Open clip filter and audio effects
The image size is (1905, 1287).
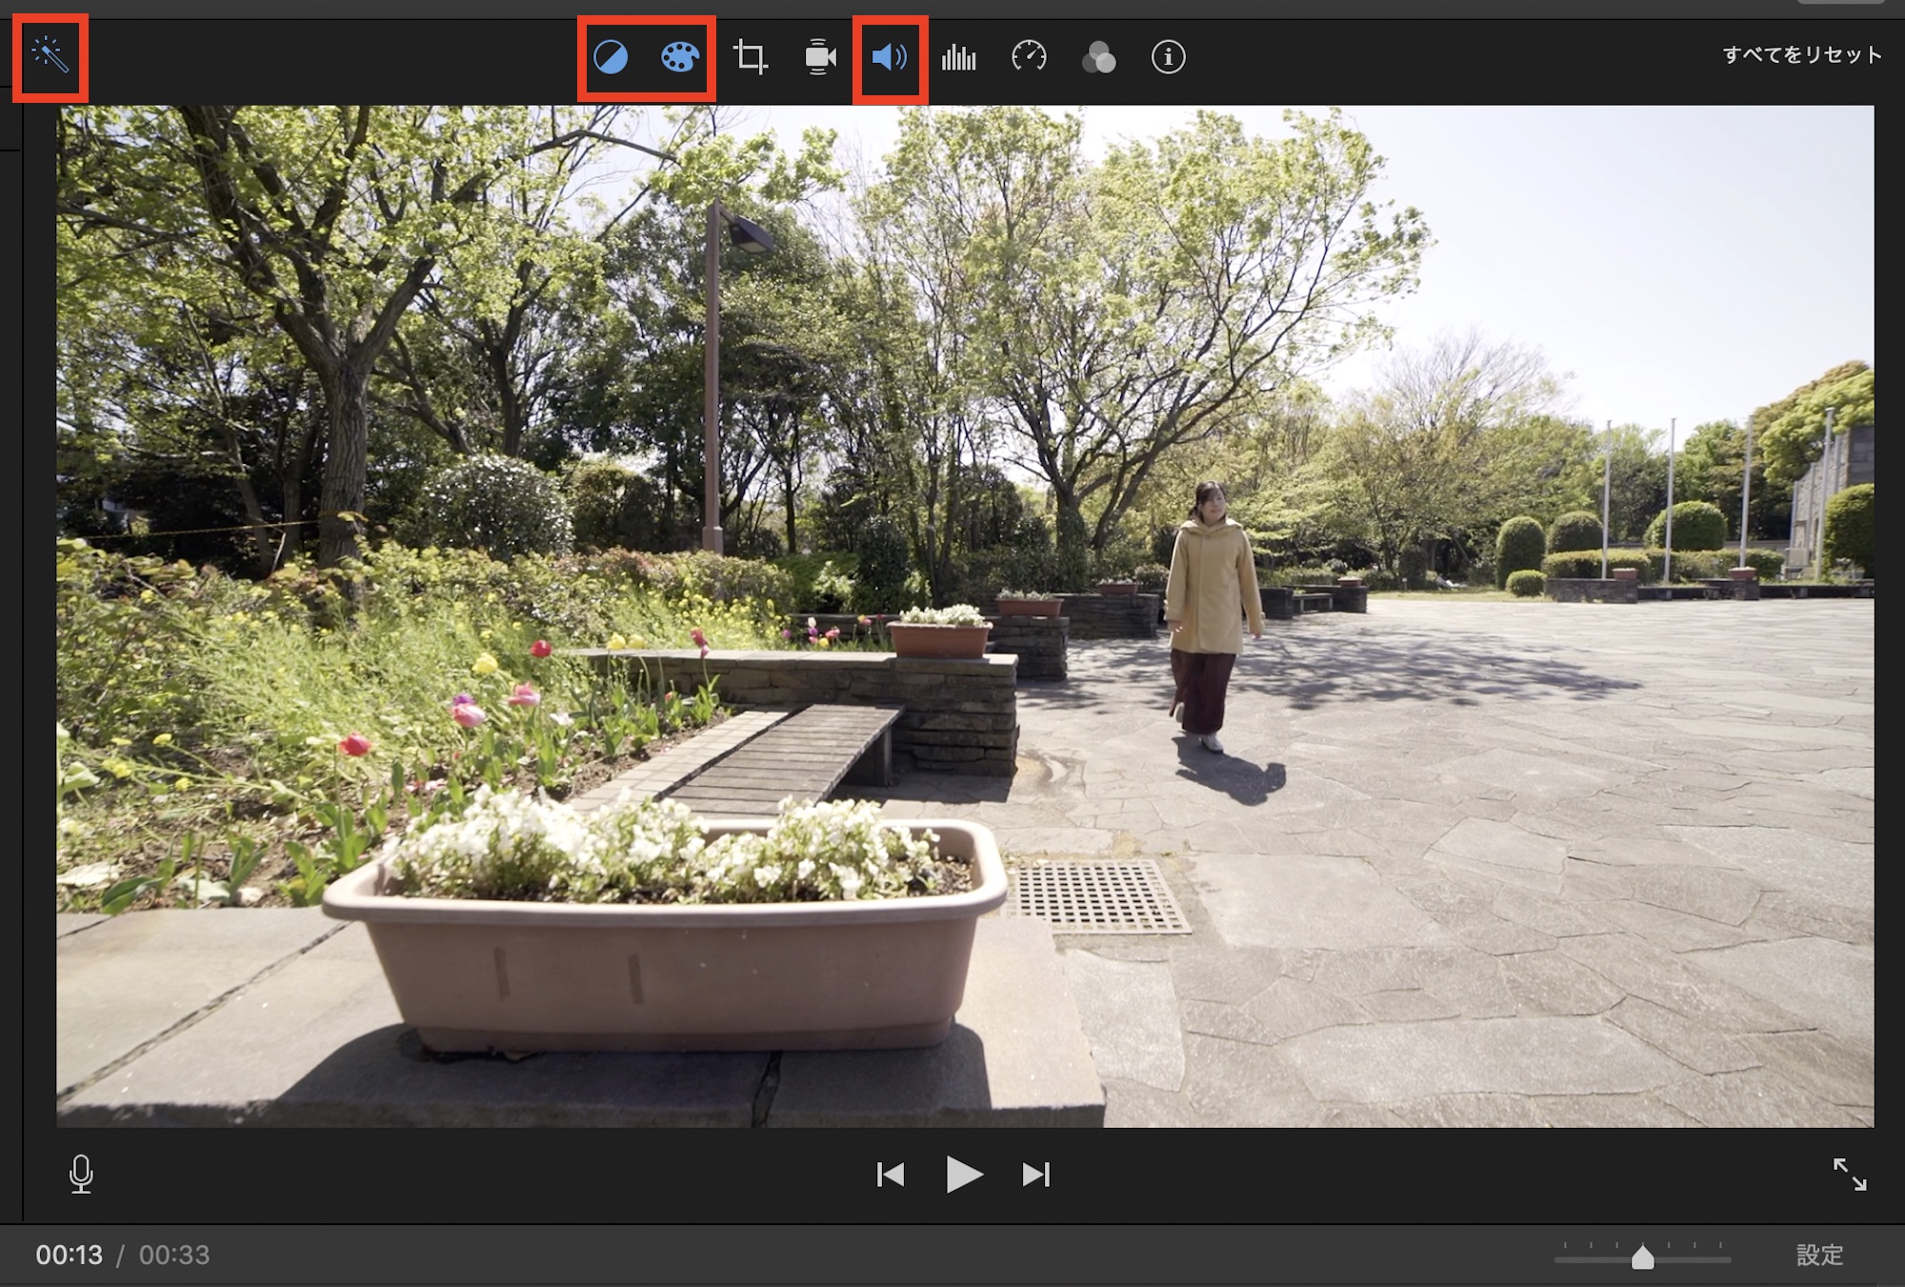click(x=1098, y=58)
